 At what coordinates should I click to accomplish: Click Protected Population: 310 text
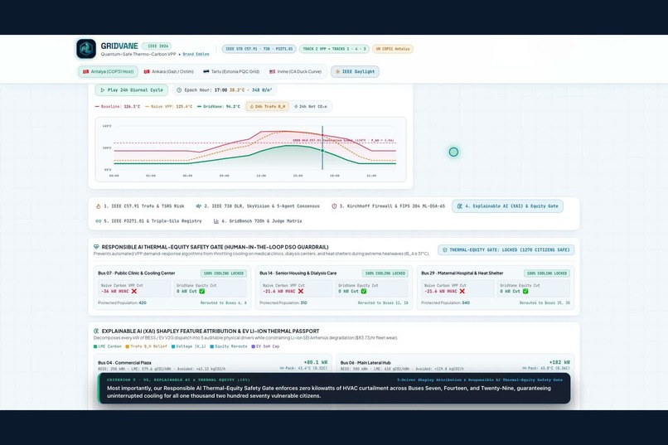pyautogui.click(x=283, y=302)
